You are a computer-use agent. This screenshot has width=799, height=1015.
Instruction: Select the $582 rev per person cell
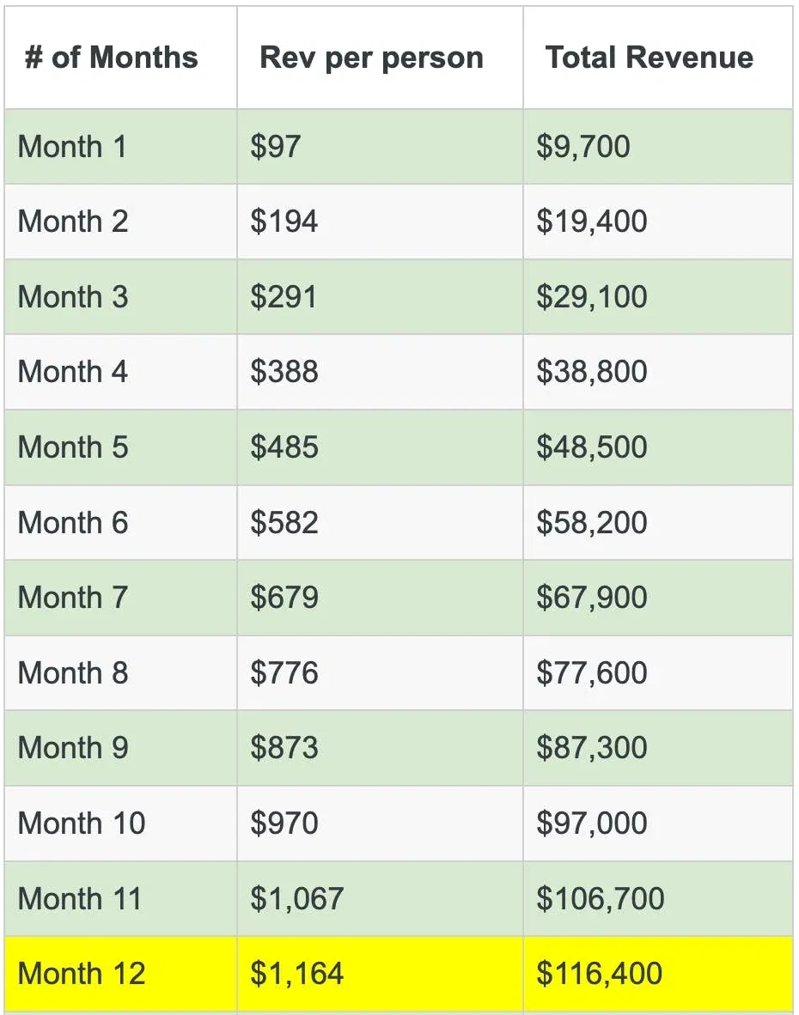pyautogui.click(x=380, y=522)
